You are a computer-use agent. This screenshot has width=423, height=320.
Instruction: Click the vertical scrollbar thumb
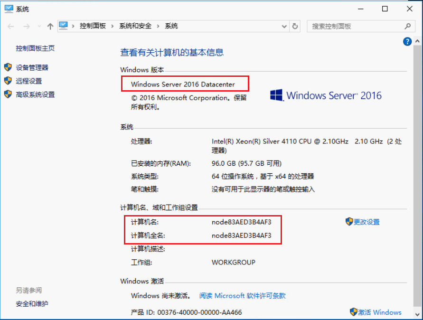(x=417, y=176)
